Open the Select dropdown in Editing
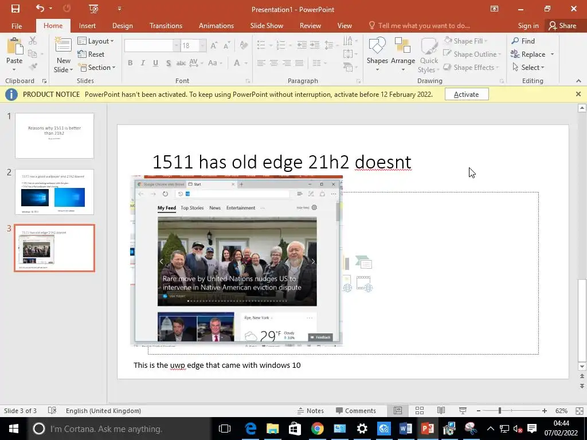Viewport: 587px width, 440px height. [x=528, y=68]
